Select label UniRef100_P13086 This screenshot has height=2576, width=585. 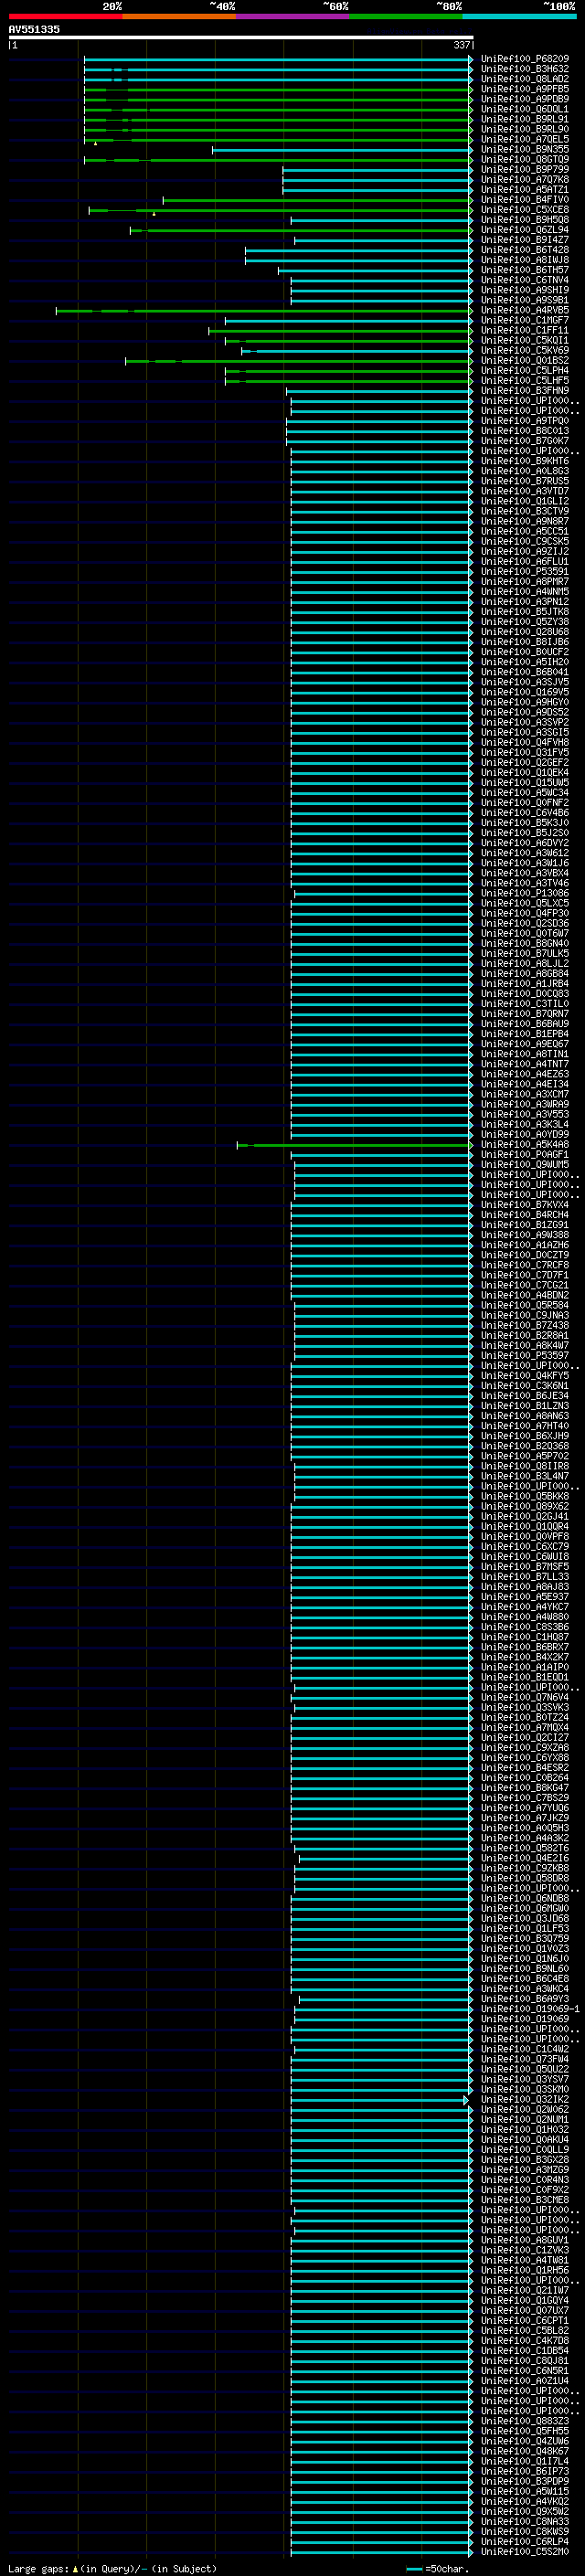pos(525,893)
